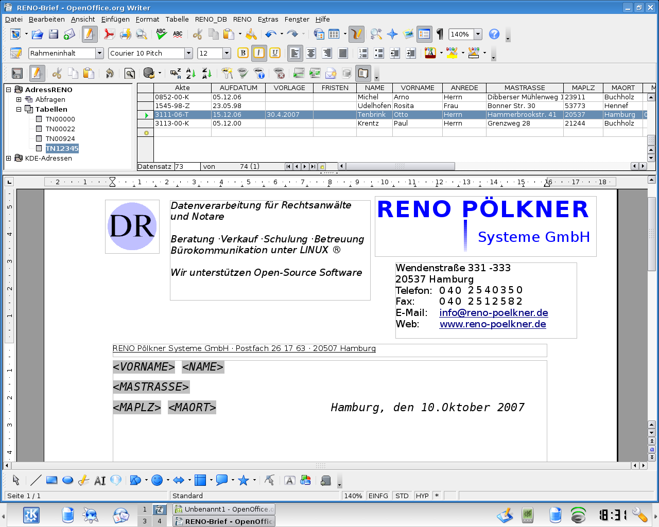Click the font color icon

point(430,53)
